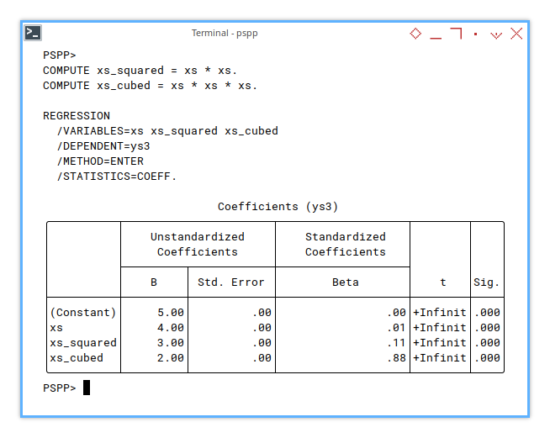Click the 'xs' row label in table
The image size is (550, 438).
click(x=56, y=328)
